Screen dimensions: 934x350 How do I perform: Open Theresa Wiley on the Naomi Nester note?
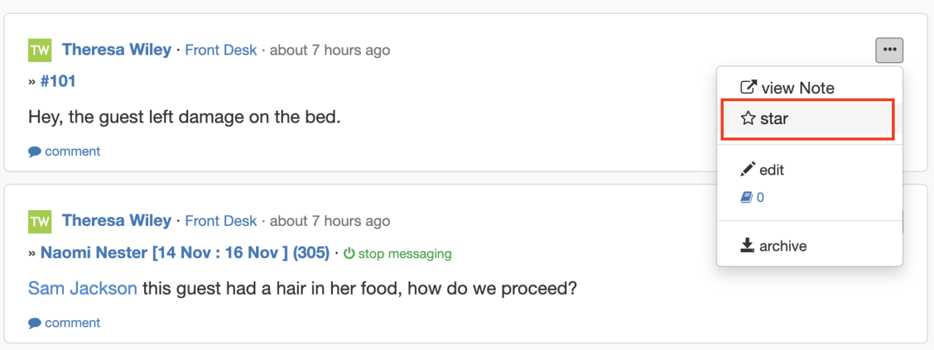point(117,221)
